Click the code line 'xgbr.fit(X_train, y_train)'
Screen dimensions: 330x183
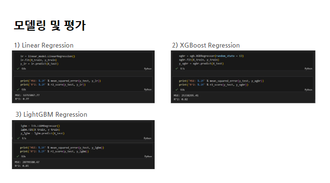199,60
